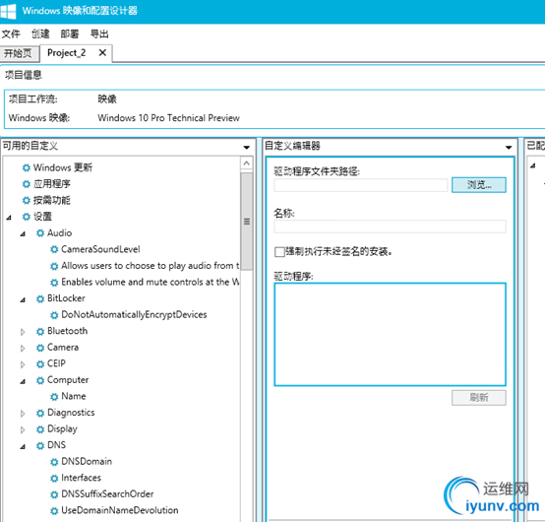
Task: Collapse the Computer tree node
Action: (23, 381)
